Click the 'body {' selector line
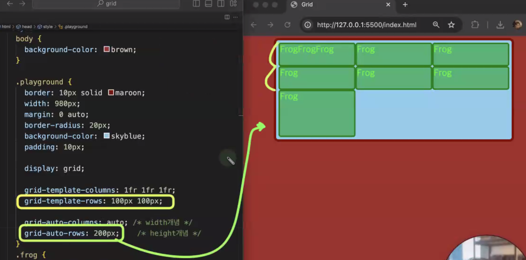Screen dimensions: 526x260 (29, 39)
